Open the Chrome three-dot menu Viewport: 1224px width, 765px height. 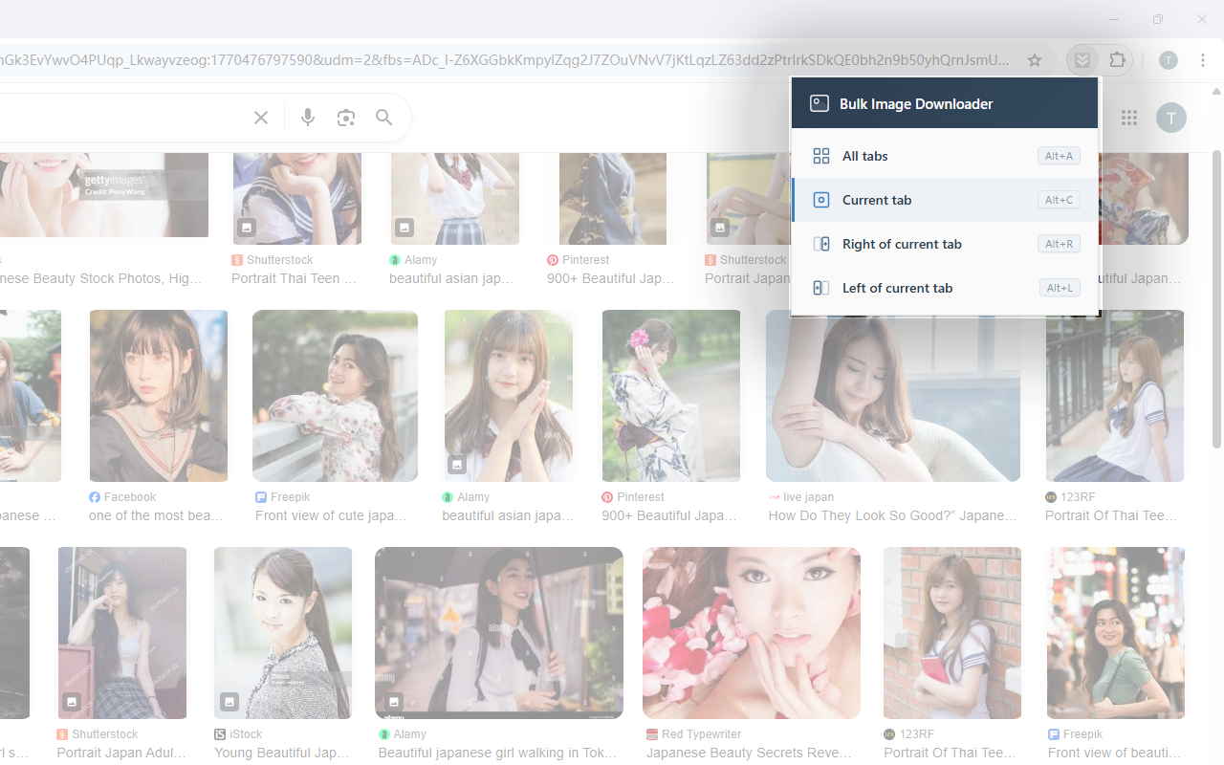[x=1203, y=60]
